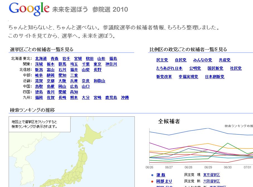253x187 pixels.
Task: Select the 公明党 party link
Action: coord(195,68)
